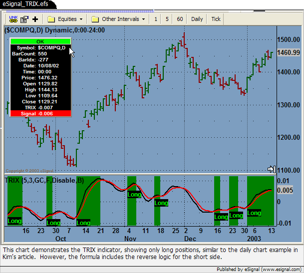Select the 5-minute interval button

pos(167,19)
